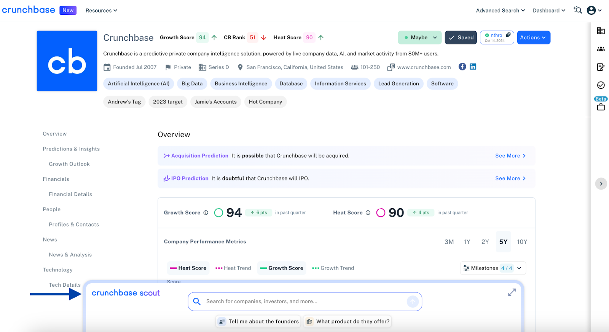Click the Crunchbase cb company logo thumbnail

[67, 61]
